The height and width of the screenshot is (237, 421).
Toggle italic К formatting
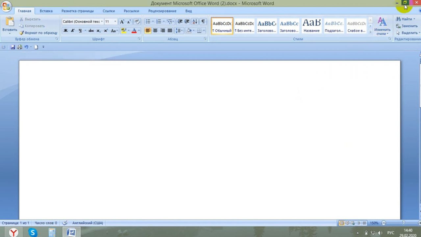(x=73, y=31)
